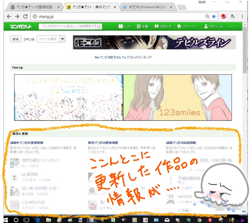Click the zoom magnifier icon in address bar
This screenshot has height=223, width=250.
coord(207,16)
